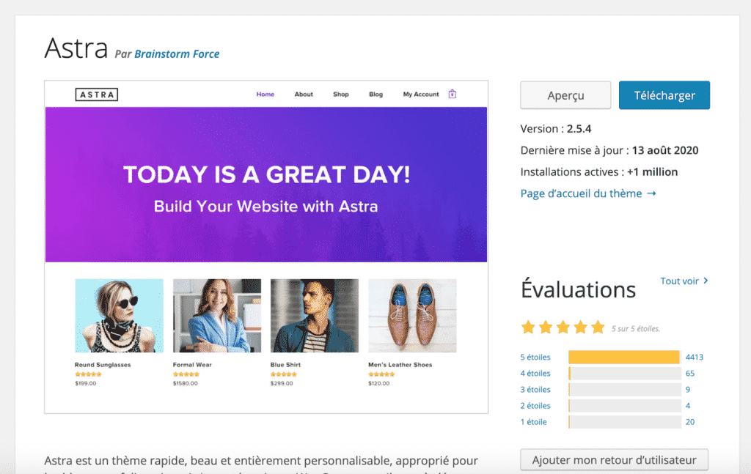Open Ajouter mon retour d'utilisateur
Image resolution: width=751 pixels, height=474 pixels.
coord(614,459)
